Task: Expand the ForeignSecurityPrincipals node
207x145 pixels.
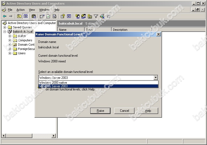Action: pos(10,49)
